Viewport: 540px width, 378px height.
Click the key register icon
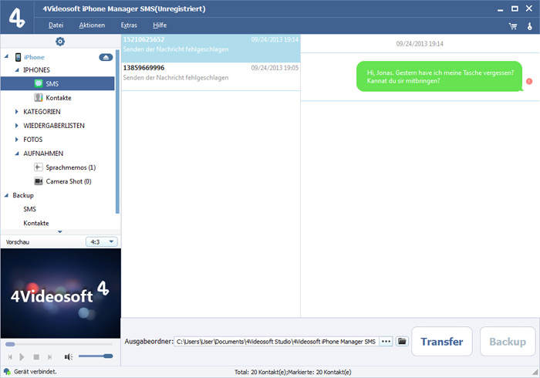point(529,25)
